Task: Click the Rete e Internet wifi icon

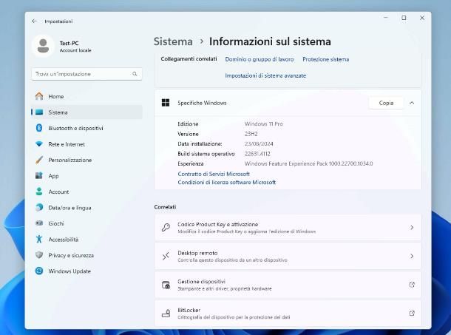Action: pos(39,144)
